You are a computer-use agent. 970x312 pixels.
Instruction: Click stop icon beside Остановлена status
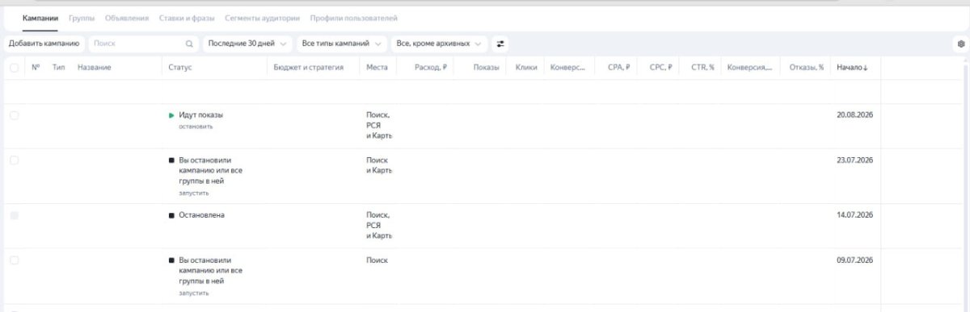coord(171,215)
